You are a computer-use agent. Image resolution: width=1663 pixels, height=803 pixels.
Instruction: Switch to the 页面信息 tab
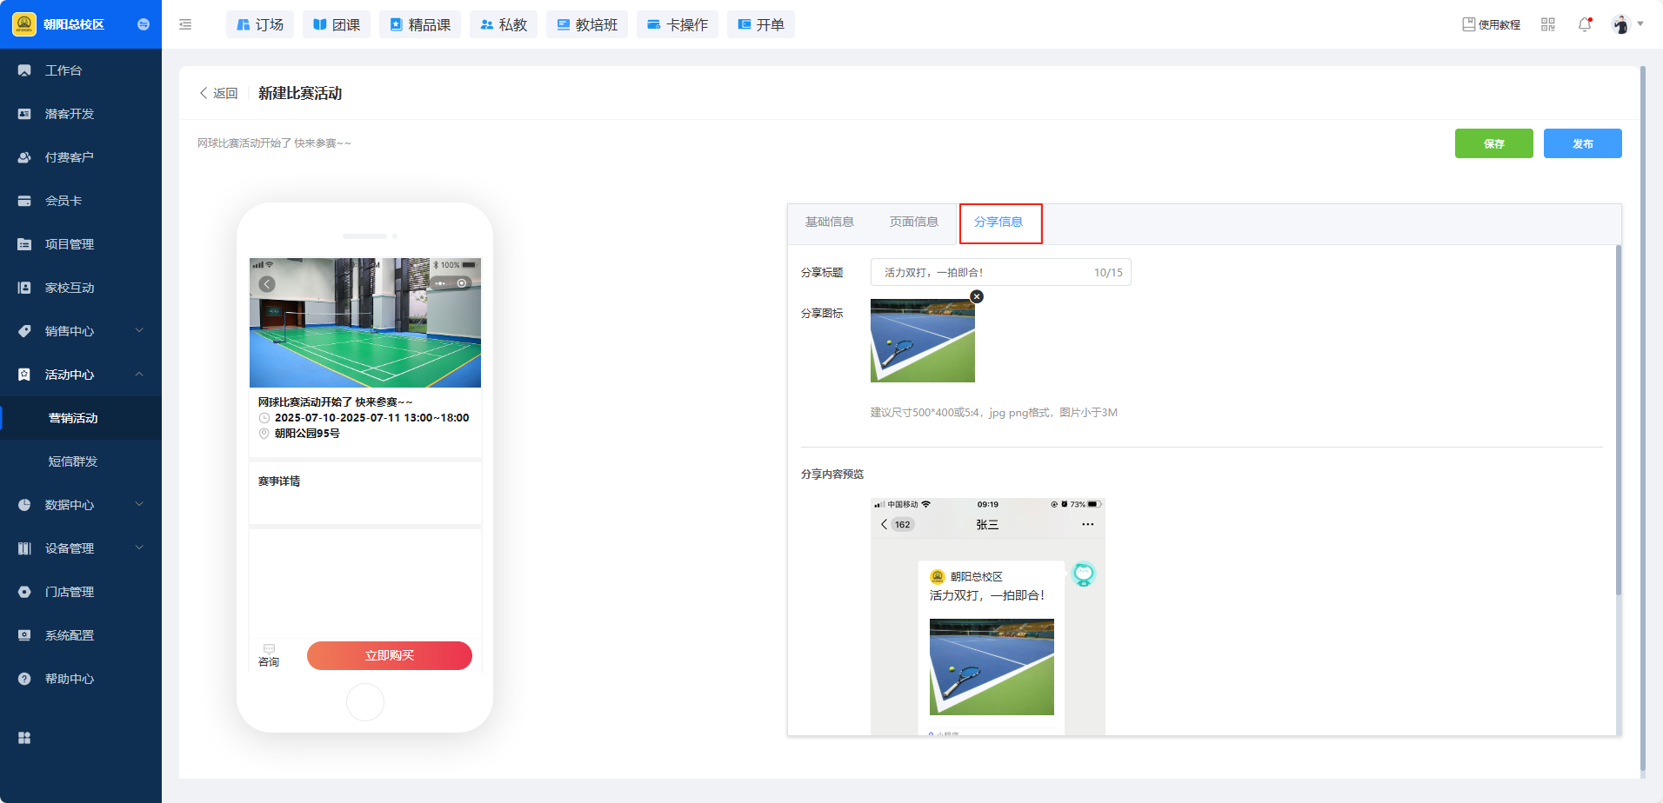point(913,222)
